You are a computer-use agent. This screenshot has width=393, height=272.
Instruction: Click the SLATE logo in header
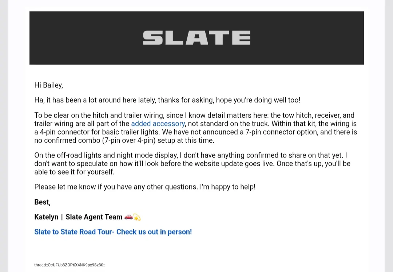(x=196, y=38)
